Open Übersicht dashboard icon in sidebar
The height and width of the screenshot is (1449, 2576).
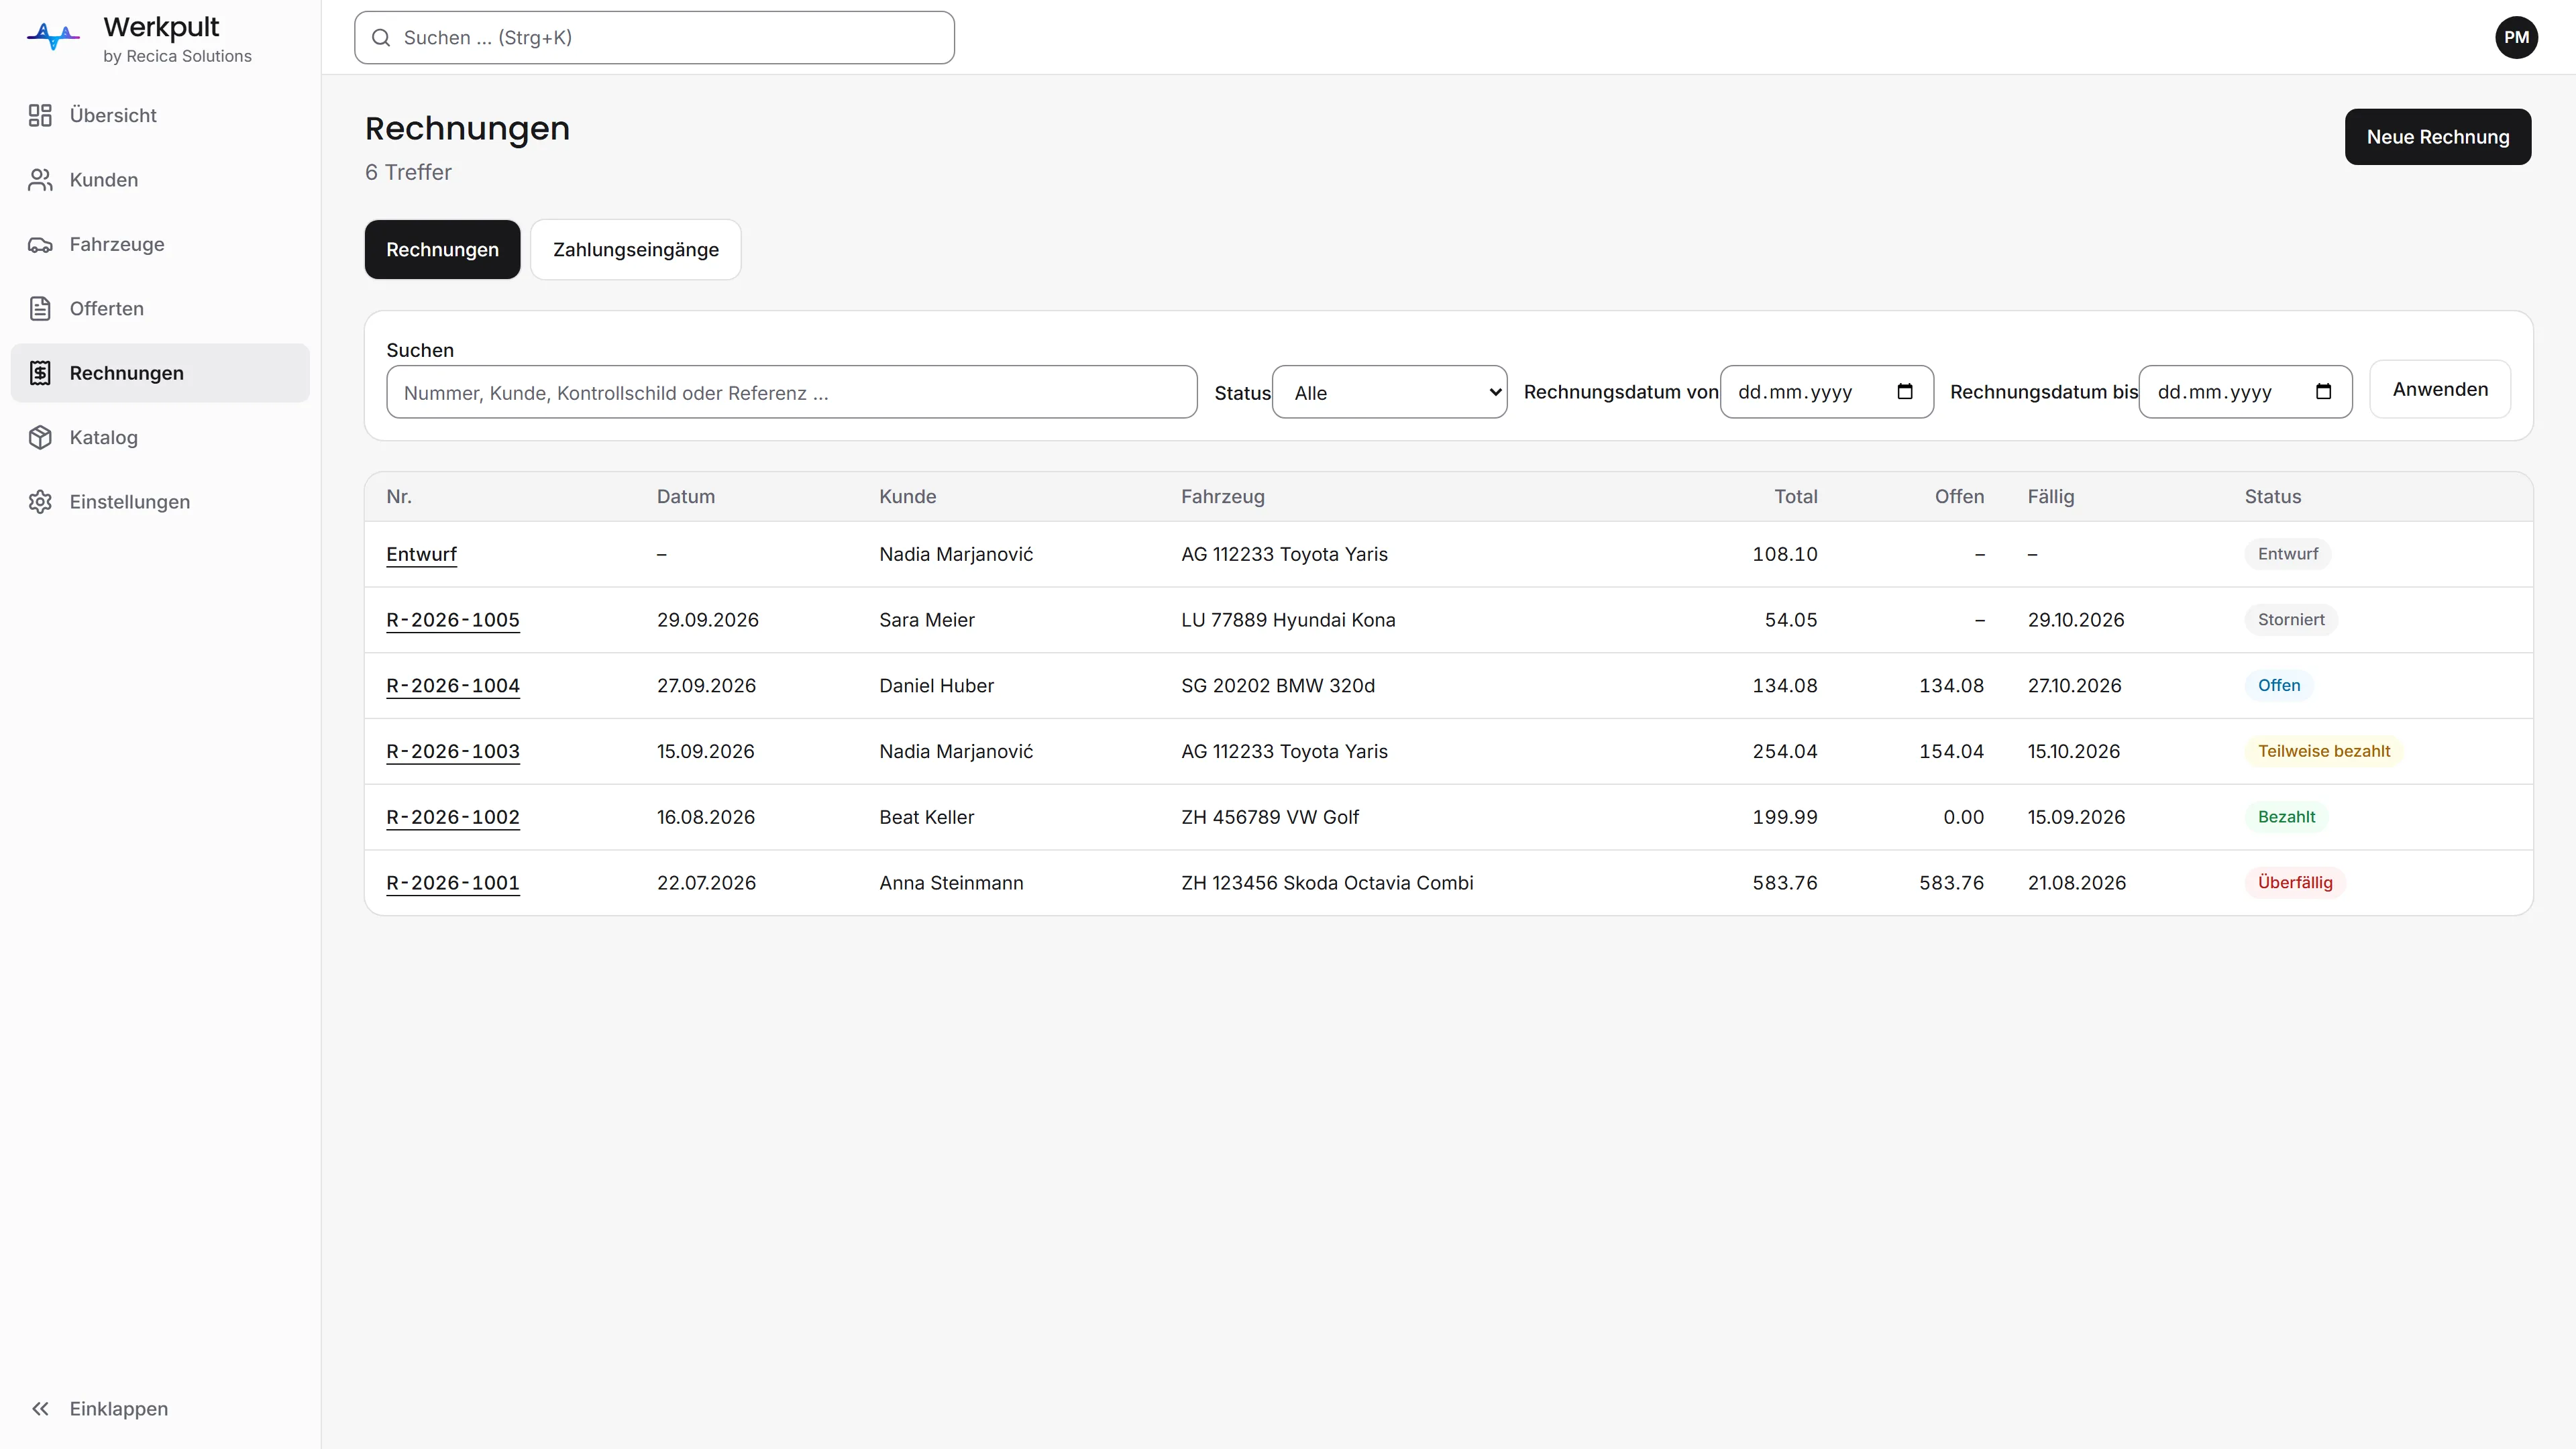40,116
